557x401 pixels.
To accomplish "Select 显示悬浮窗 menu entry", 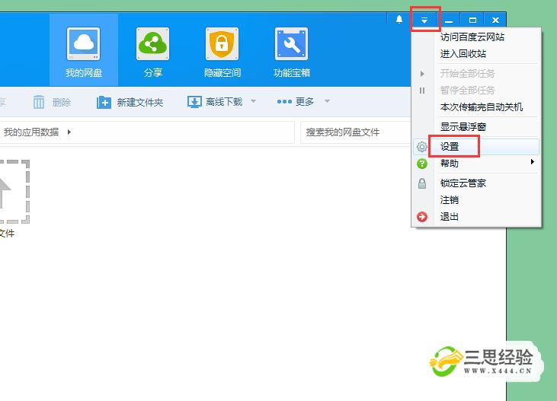I will (463, 126).
